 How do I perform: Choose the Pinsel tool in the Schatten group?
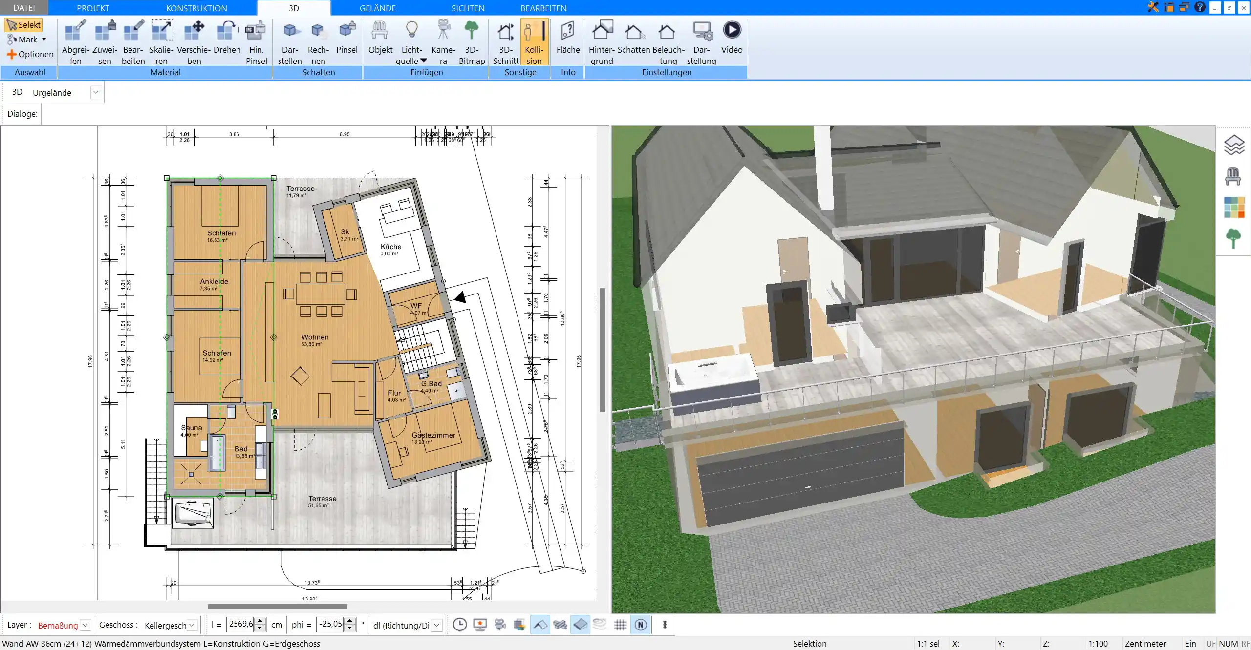click(347, 38)
